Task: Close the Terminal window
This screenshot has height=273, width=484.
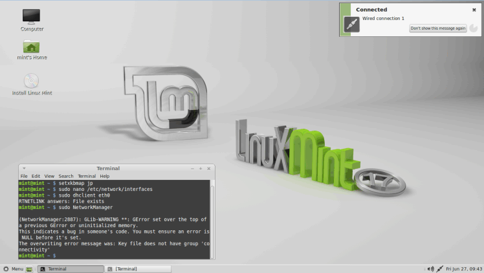Action: [x=208, y=169]
